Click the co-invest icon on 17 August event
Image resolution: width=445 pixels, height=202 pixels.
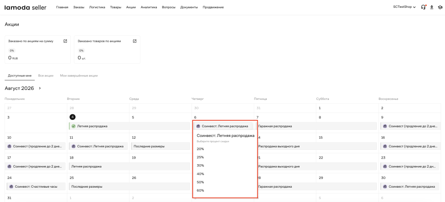click(10, 166)
